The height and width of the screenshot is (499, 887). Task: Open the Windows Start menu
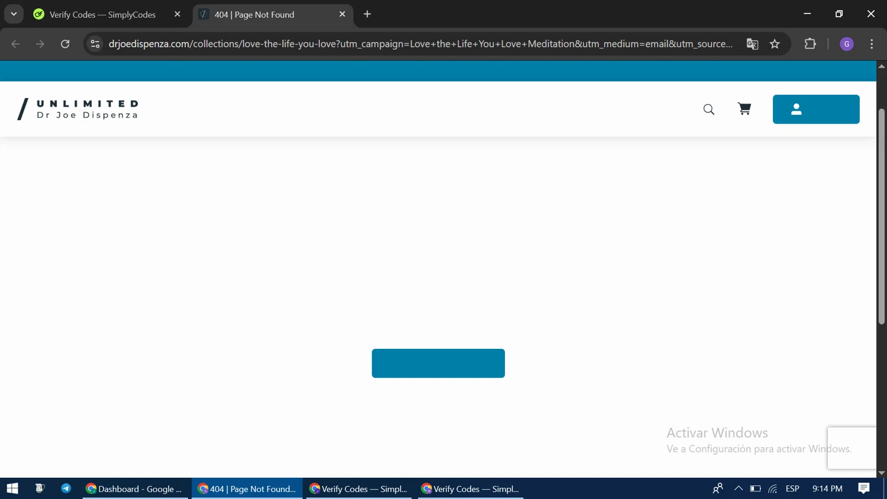tap(12, 488)
